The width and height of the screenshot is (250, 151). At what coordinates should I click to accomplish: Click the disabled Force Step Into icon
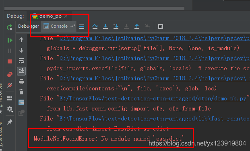[126, 27]
